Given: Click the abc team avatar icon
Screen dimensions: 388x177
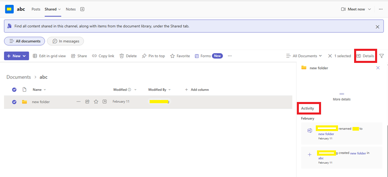Looking at the screenshot, I should [9, 9].
